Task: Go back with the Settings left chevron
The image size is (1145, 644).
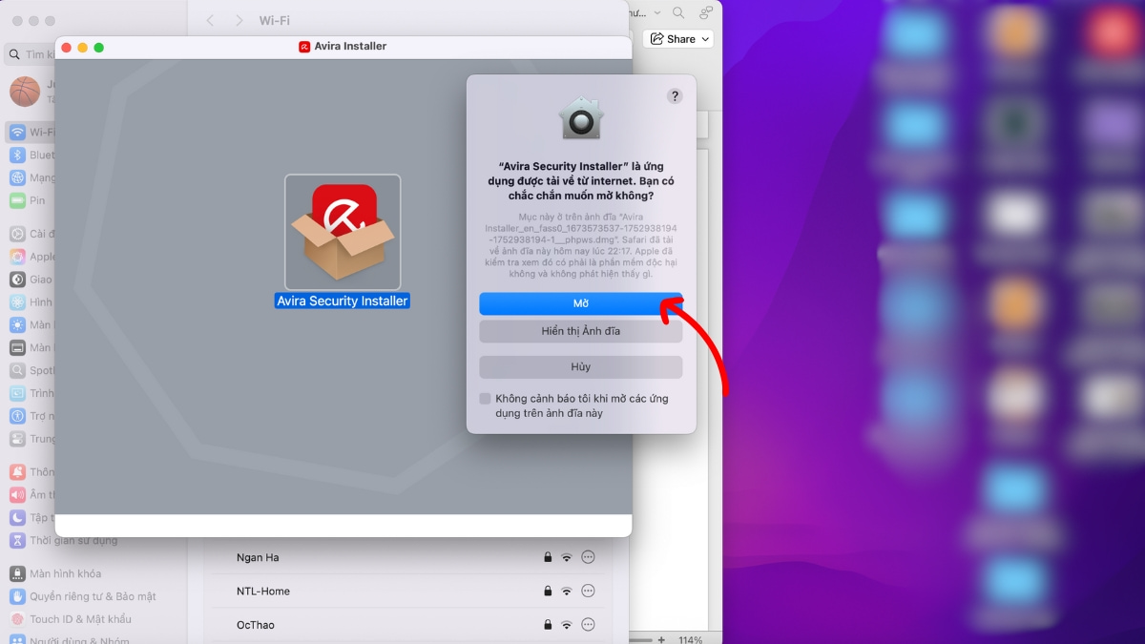Action: tap(211, 20)
